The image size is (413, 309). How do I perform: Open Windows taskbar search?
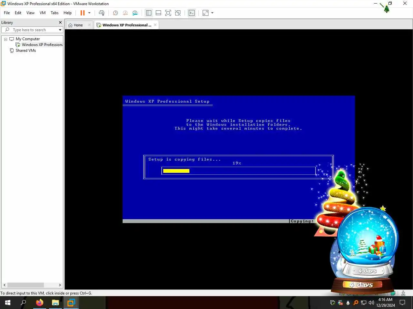pyautogui.click(x=23, y=303)
